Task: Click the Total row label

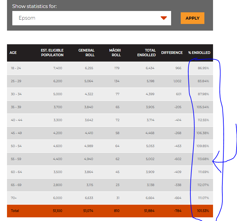Action: point(15,211)
